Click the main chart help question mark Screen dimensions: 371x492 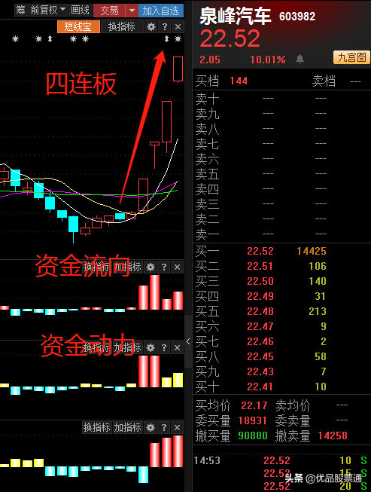coord(165,27)
